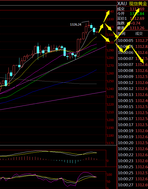Select the 10:00:13 tick row

[x=133, y=94]
